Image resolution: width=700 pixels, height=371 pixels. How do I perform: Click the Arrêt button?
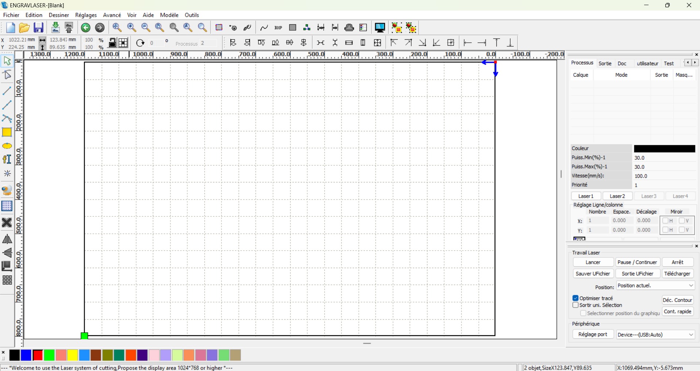point(678,262)
